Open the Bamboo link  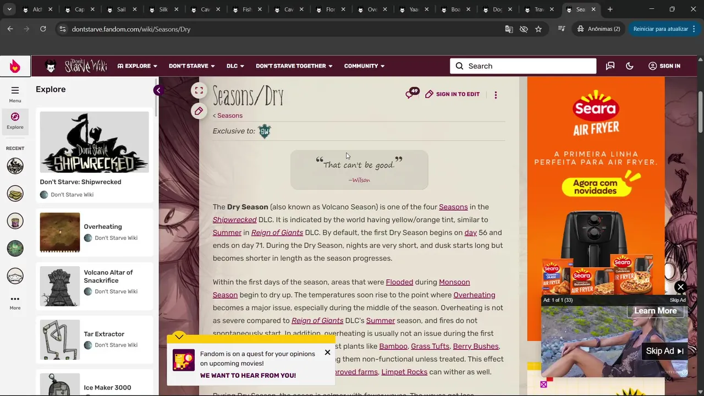pyautogui.click(x=393, y=346)
